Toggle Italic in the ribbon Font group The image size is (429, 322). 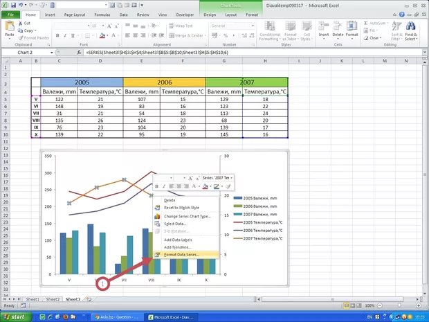65,35
